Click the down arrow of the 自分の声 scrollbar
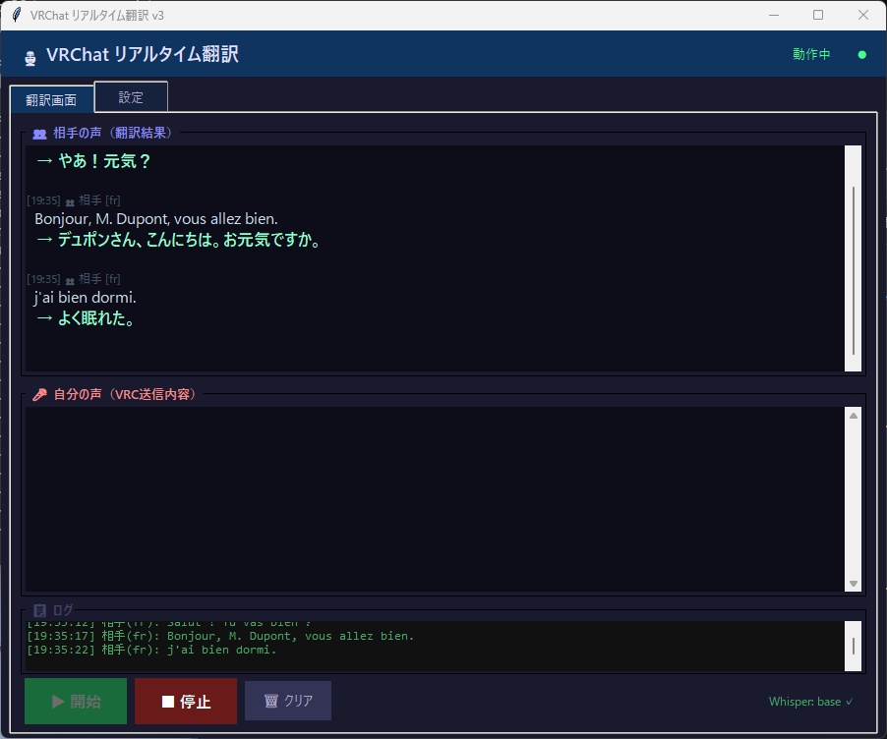Image resolution: width=887 pixels, height=739 pixels. pos(854,584)
